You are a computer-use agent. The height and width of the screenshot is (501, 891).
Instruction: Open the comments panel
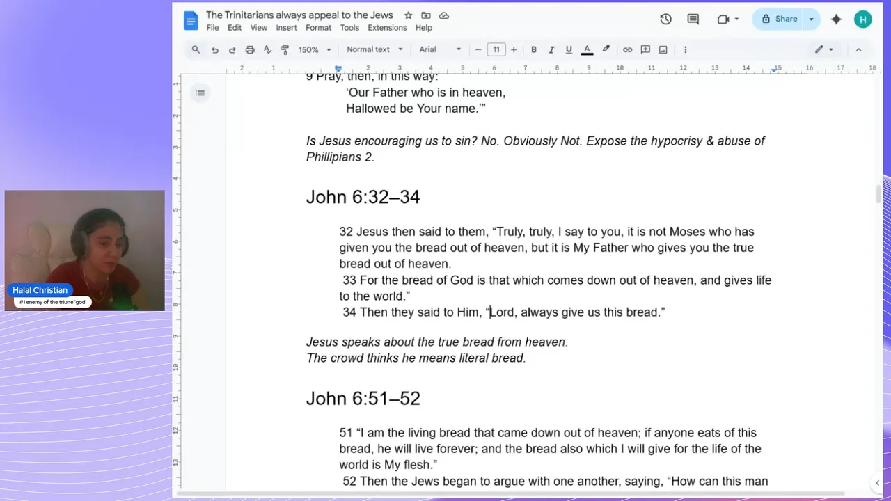click(693, 19)
